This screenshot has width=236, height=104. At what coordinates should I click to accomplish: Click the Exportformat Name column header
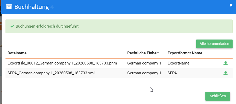185,53
